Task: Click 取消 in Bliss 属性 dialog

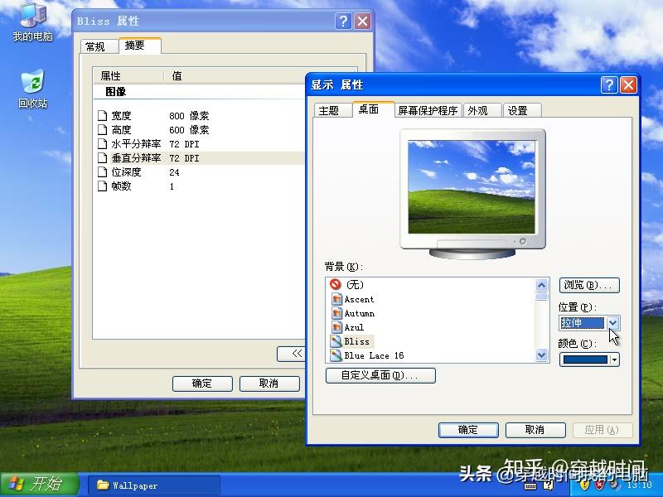Action: (269, 384)
